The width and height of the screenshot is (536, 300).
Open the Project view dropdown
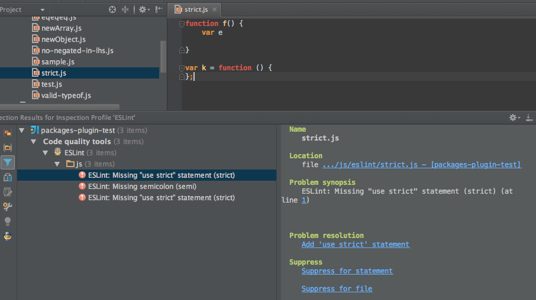pyautogui.click(x=43, y=10)
